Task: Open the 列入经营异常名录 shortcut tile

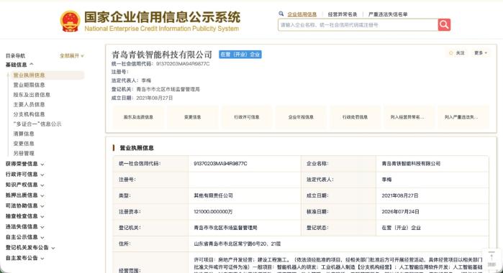Action: [x=407, y=117]
